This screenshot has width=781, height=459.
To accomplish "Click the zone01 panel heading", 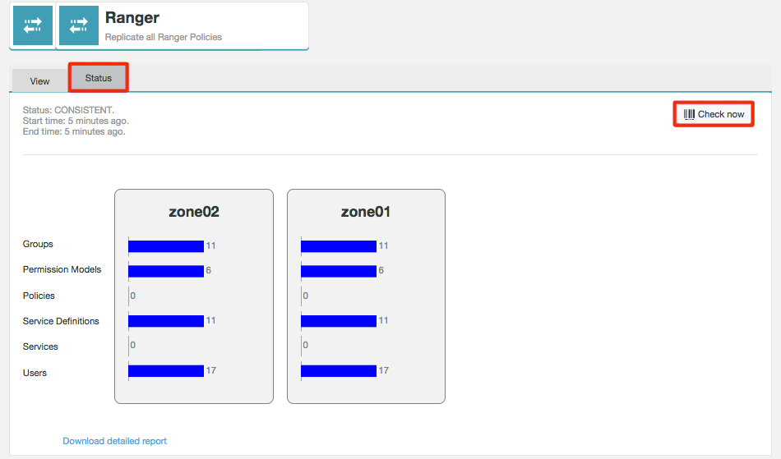I will 366,212.
